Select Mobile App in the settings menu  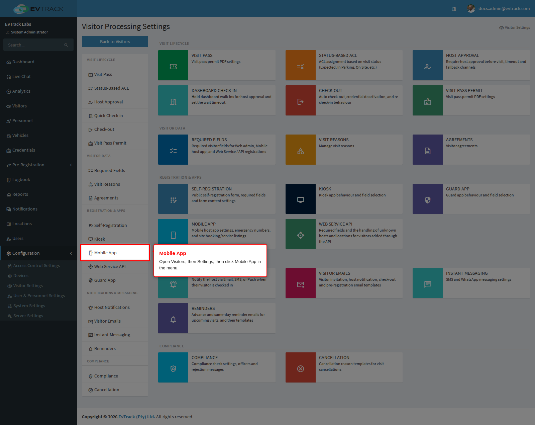click(115, 253)
